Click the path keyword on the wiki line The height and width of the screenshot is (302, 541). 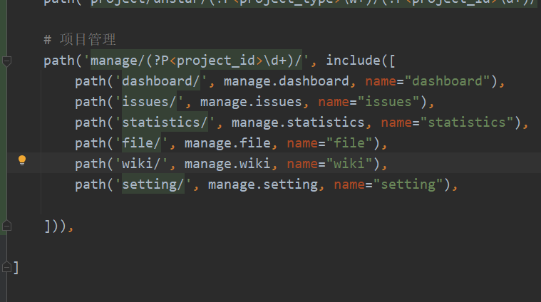coord(91,164)
